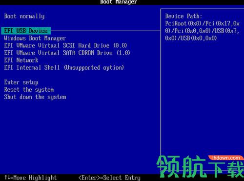
Task: Click Shut down the system
Action: (x=35, y=97)
